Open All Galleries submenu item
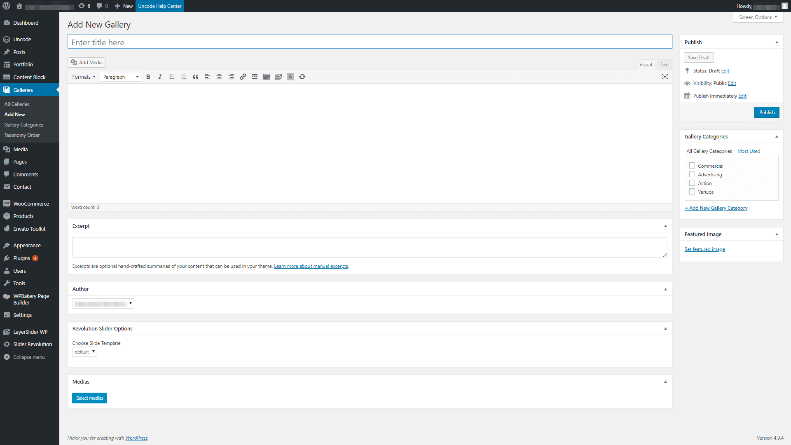This screenshot has width=791, height=445. 17,104
